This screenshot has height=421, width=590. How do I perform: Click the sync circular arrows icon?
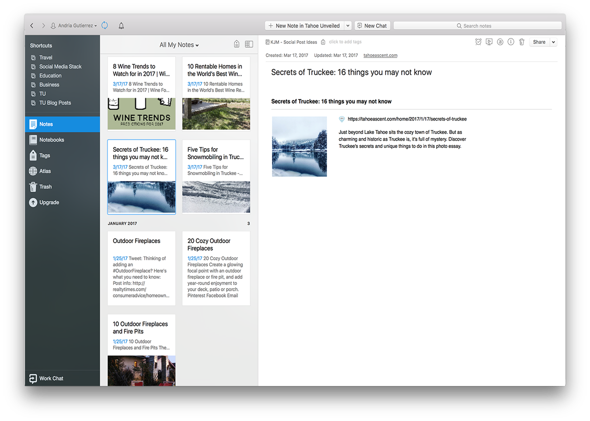pyautogui.click(x=104, y=25)
